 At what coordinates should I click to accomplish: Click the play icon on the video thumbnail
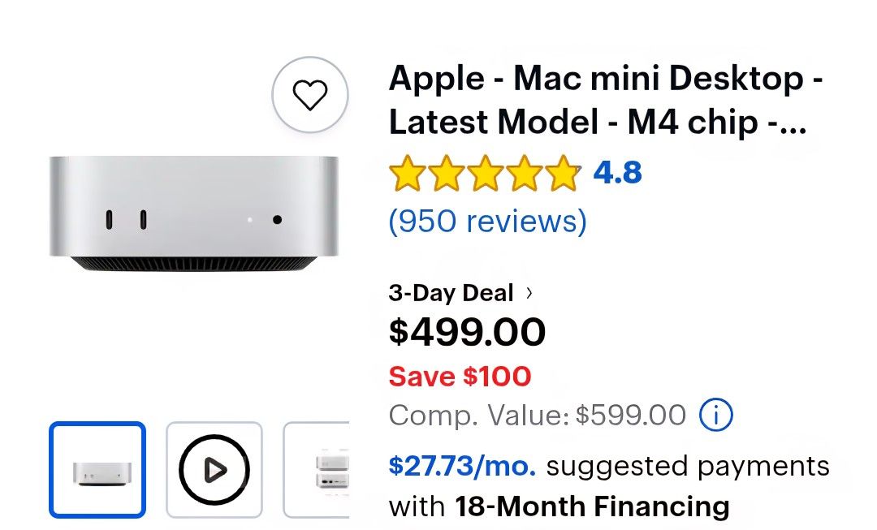(x=214, y=469)
